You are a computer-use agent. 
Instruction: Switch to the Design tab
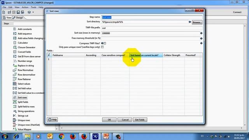[18, 17]
